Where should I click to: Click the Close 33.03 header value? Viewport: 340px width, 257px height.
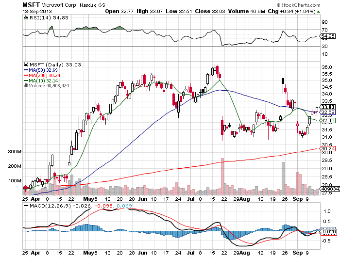[210, 11]
